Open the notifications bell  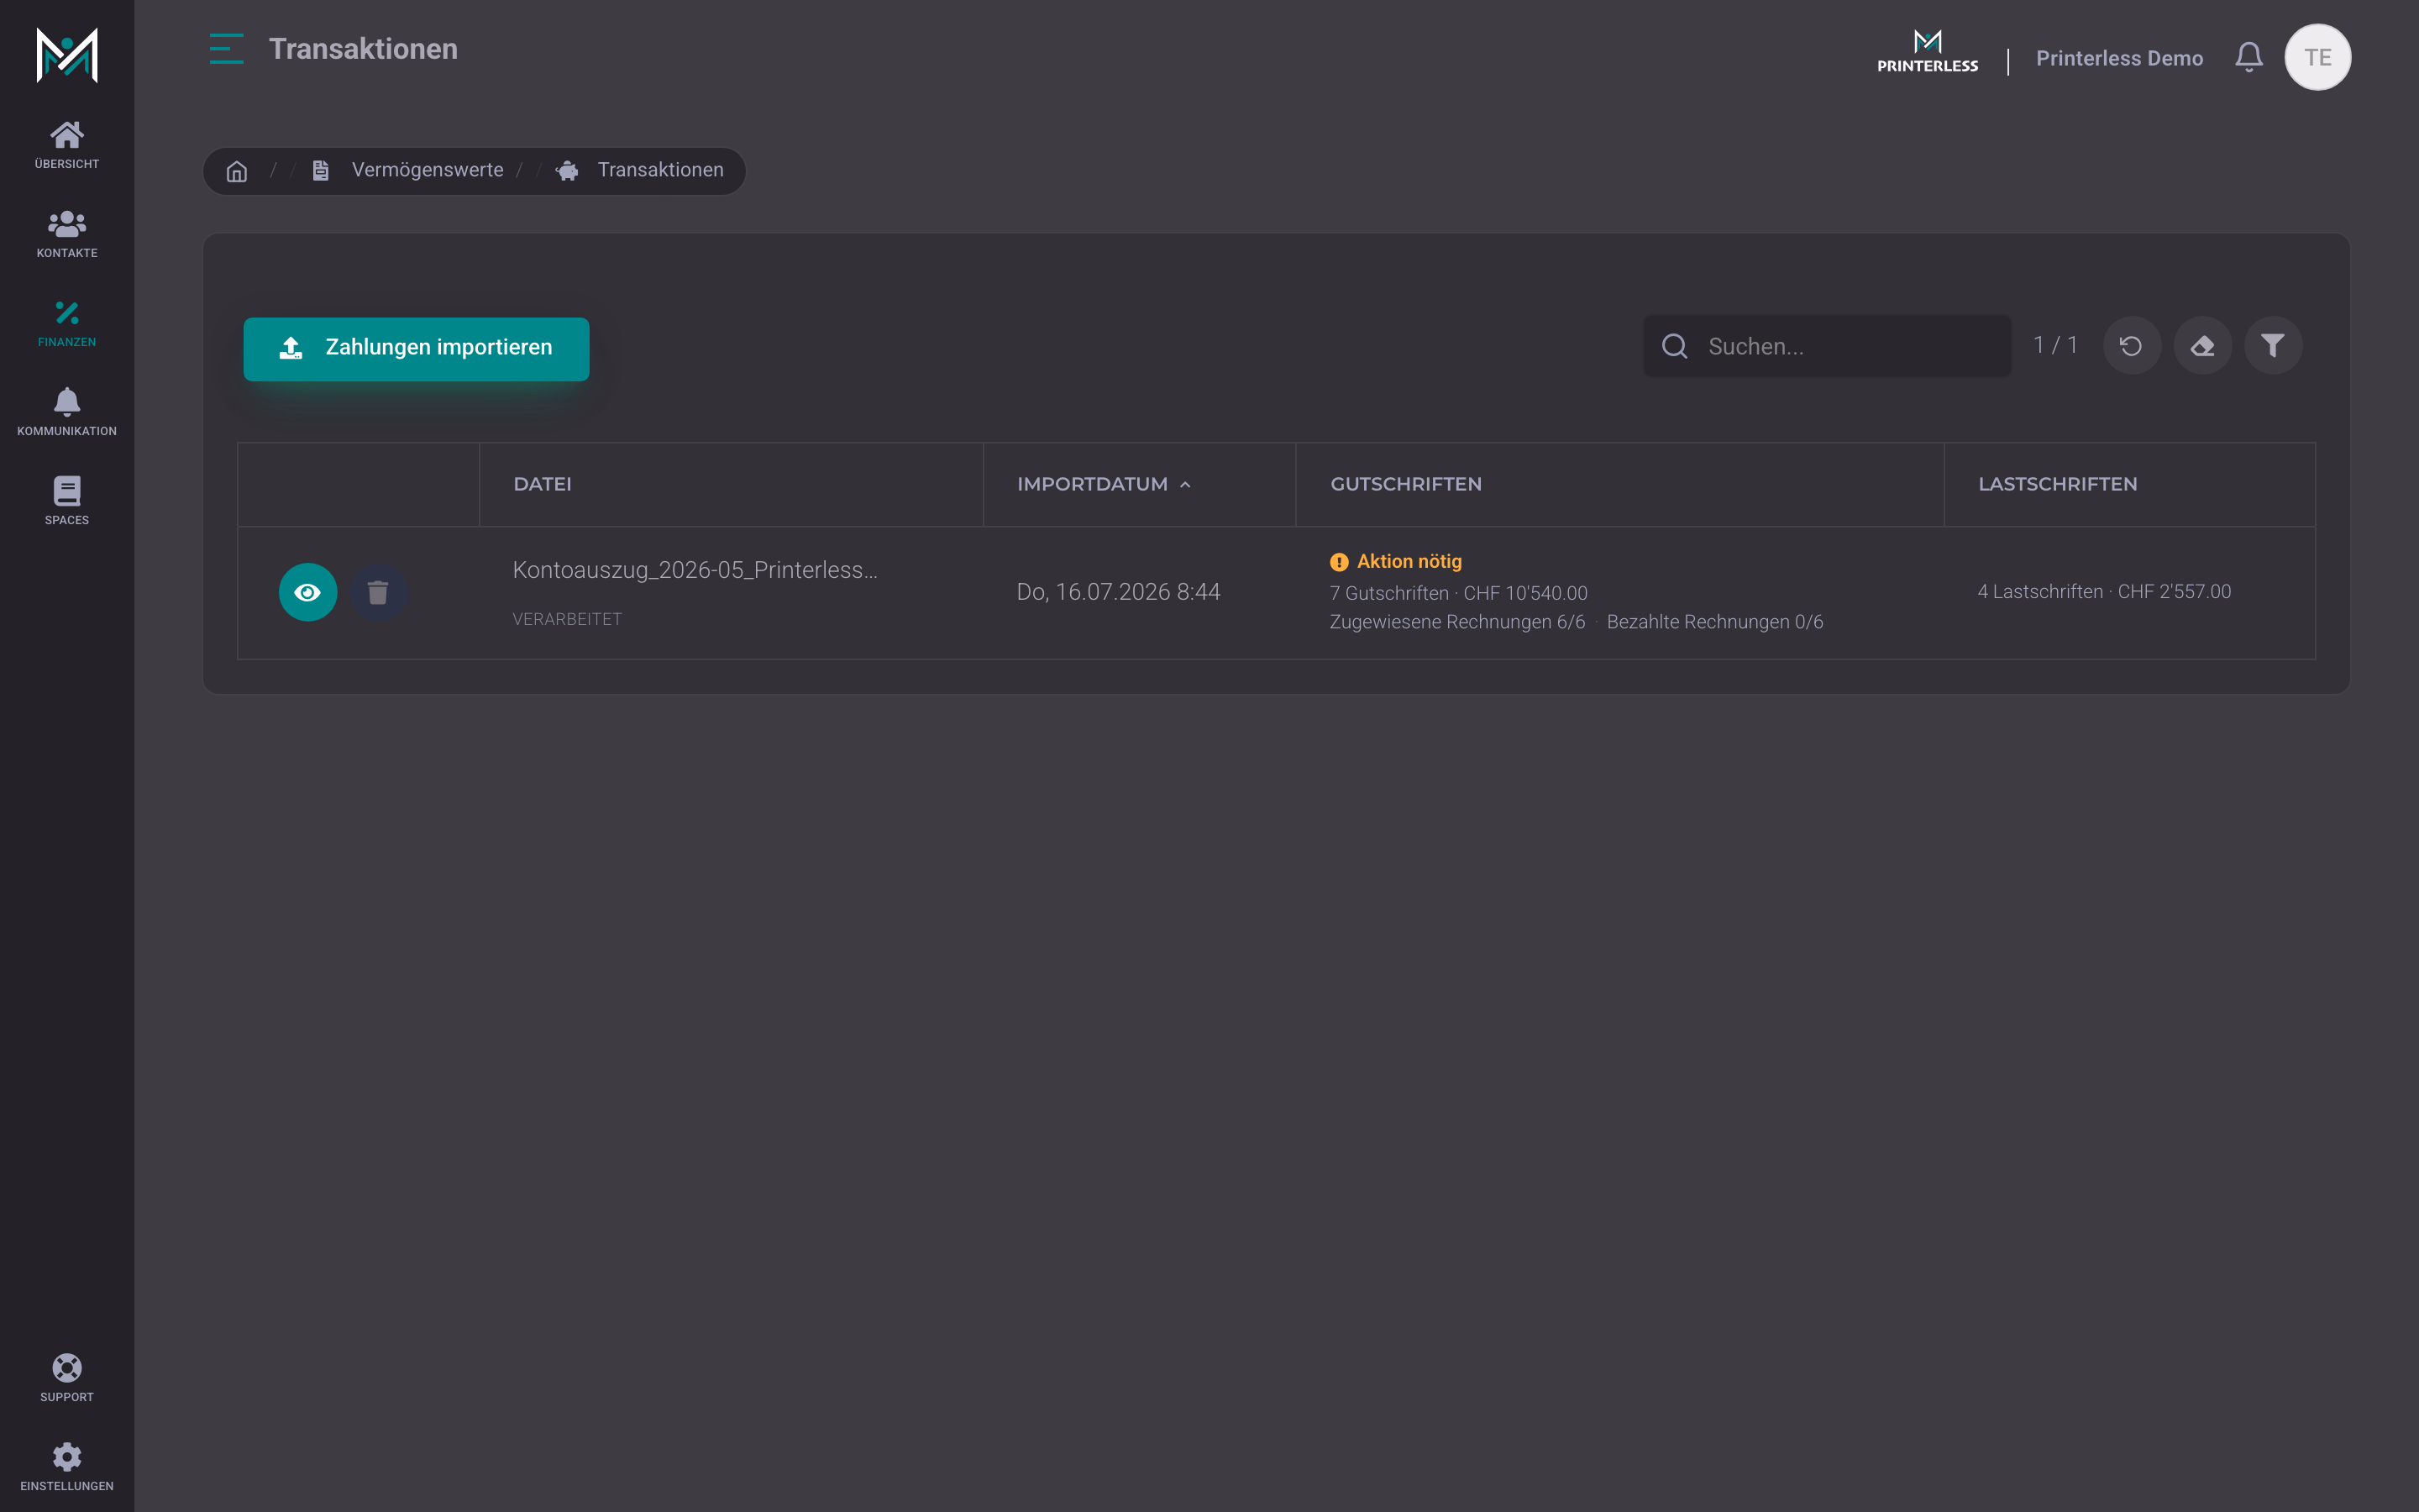click(2248, 57)
